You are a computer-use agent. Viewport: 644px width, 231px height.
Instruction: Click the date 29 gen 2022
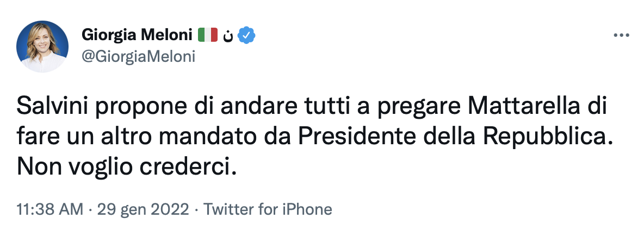pos(144,209)
